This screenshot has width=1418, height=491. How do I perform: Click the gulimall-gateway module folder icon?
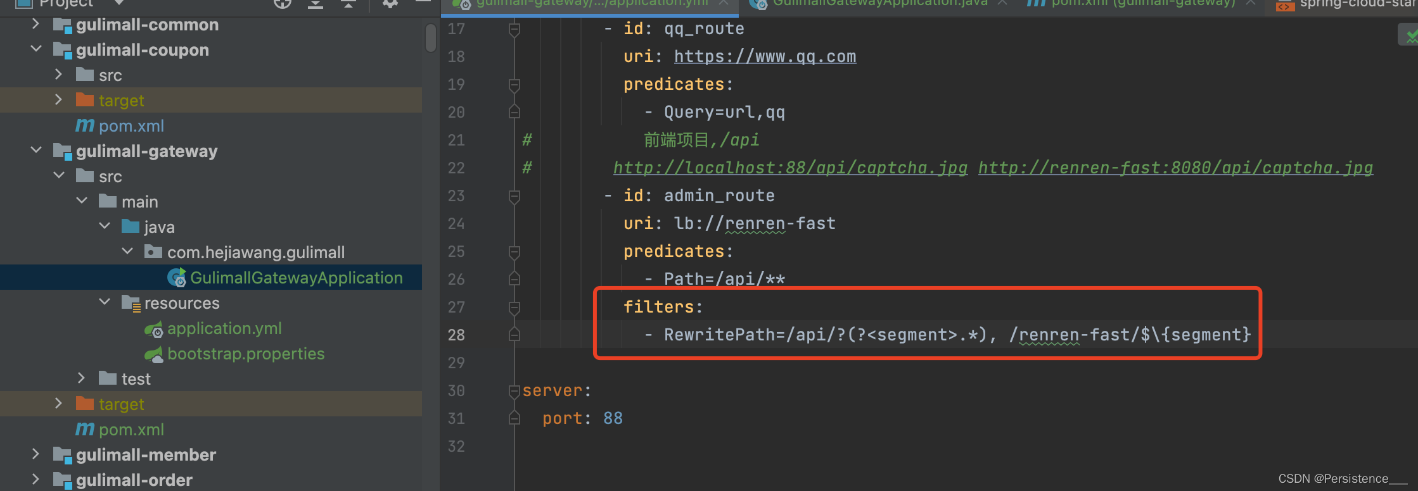pyautogui.click(x=62, y=152)
